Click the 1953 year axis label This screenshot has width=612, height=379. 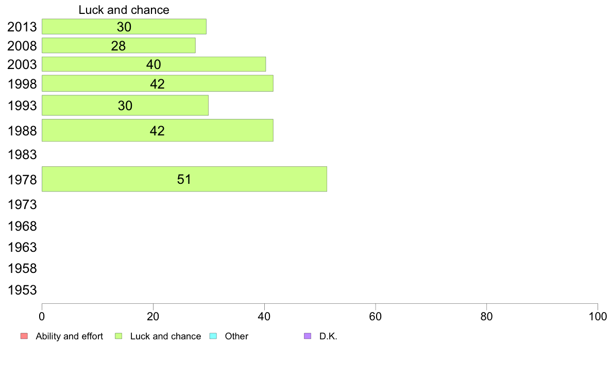pyautogui.click(x=22, y=290)
